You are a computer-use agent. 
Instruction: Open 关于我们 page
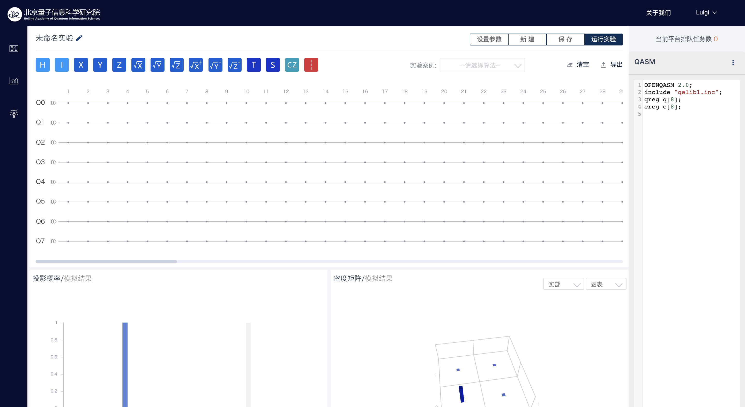click(658, 13)
